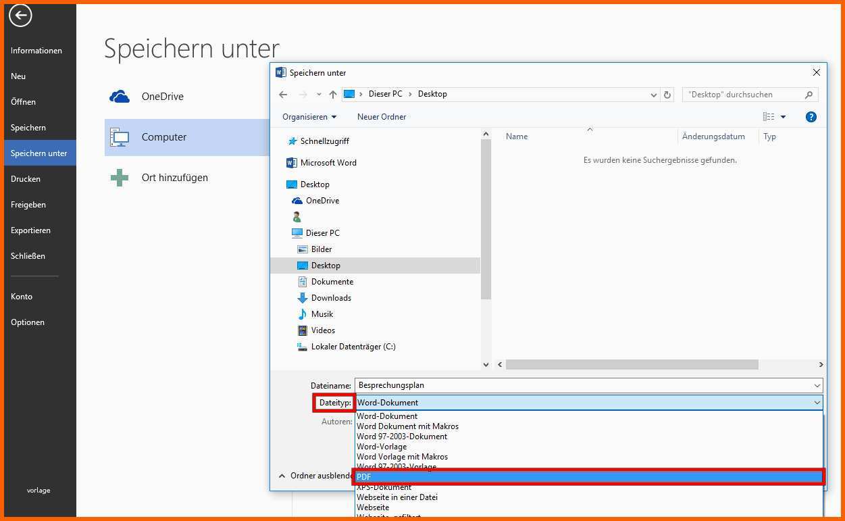Expand the address bar history dropdown
The height and width of the screenshot is (521, 845).
[x=653, y=95]
